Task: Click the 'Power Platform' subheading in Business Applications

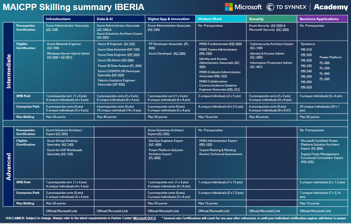Action: (x=331, y=57)
